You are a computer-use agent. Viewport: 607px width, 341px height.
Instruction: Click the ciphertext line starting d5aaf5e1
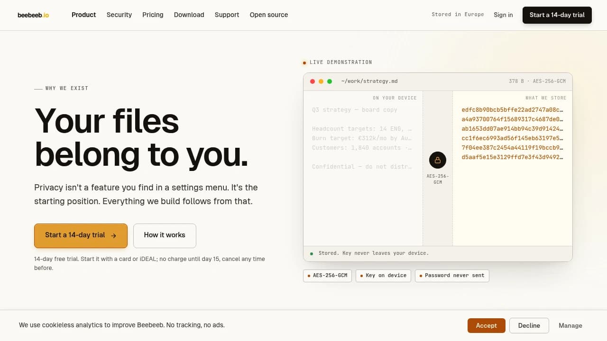point(513,157)
